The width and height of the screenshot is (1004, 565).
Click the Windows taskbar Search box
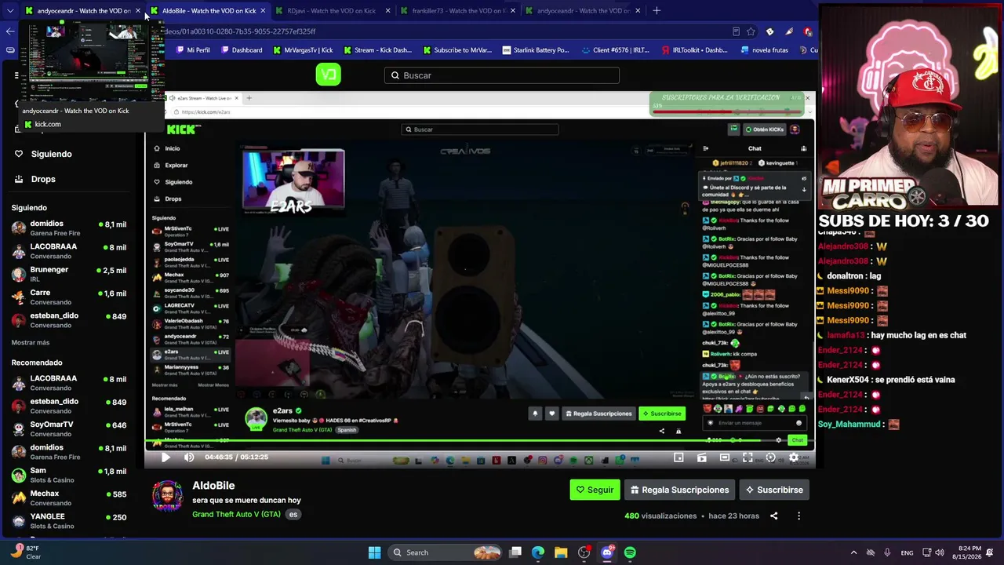click(x=446, y=552)
